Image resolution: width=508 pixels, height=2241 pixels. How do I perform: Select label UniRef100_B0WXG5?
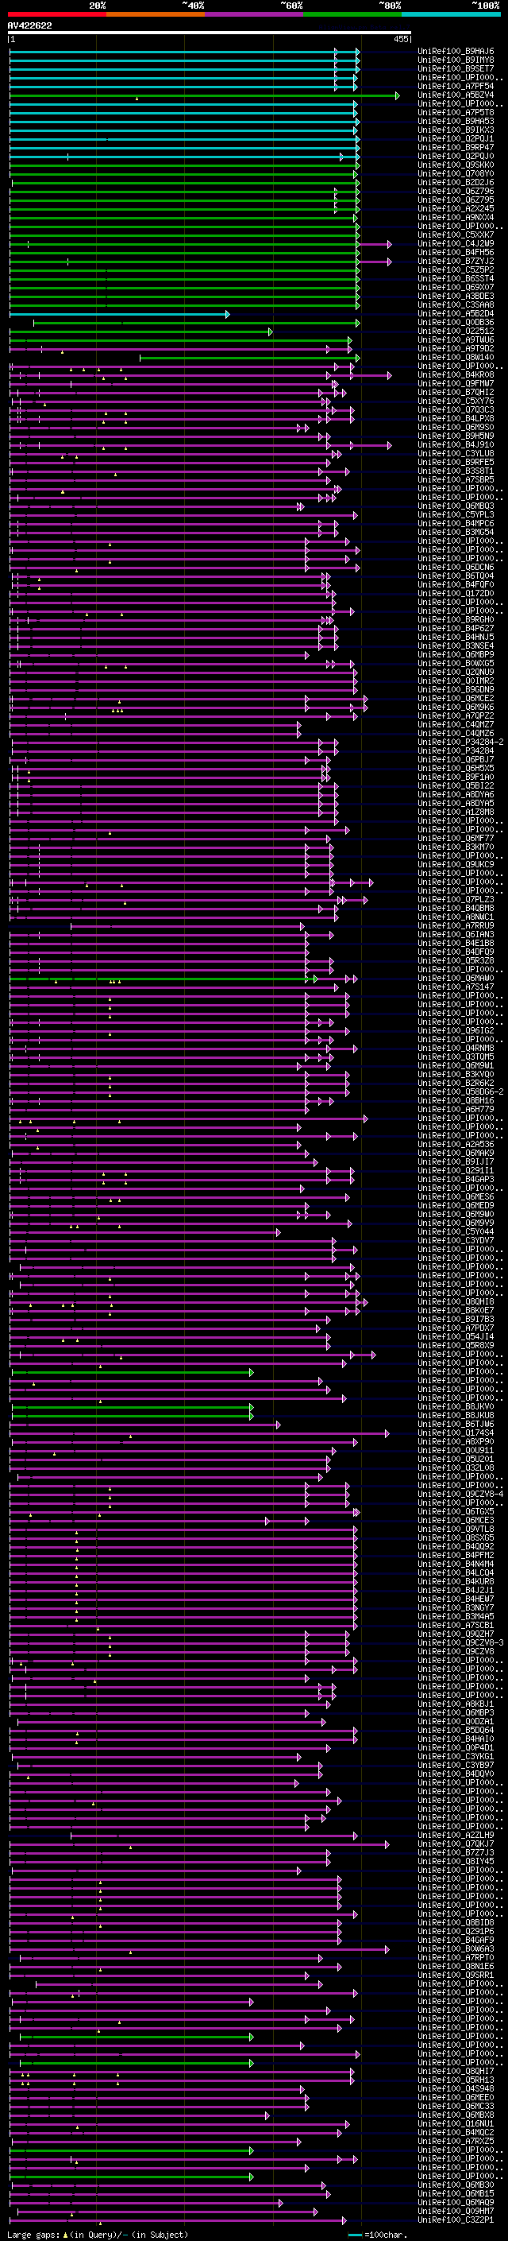[x=455, y=663]
